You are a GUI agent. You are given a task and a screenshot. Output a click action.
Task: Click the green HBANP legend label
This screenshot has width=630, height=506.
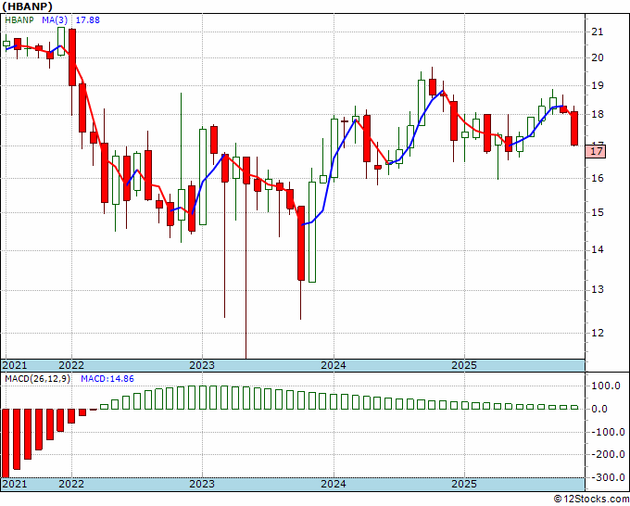coord(19,20)
